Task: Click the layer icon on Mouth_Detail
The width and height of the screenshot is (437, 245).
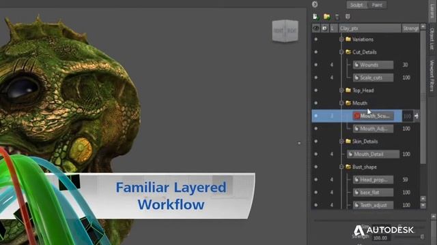Action: tap(350, 154)
